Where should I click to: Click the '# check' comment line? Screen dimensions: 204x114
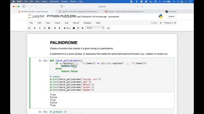55,77
